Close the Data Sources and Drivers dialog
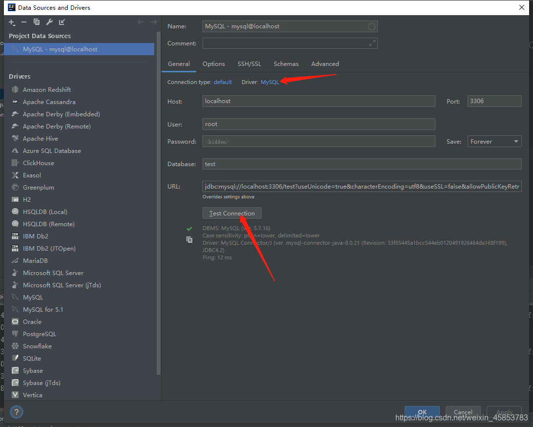The width and height of the screenshot is (533, 427). coord(522,7)
